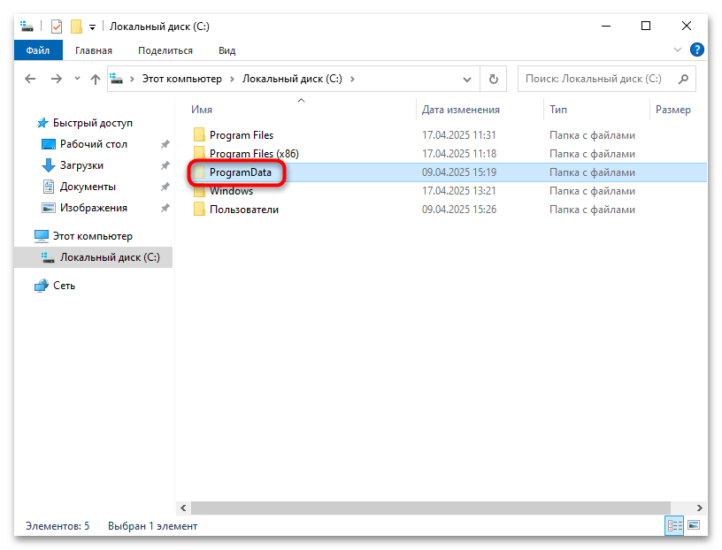The image size is (722, 550).
Task: Switch to the Главная ribbon tab
Action: [x=94, y=50]
